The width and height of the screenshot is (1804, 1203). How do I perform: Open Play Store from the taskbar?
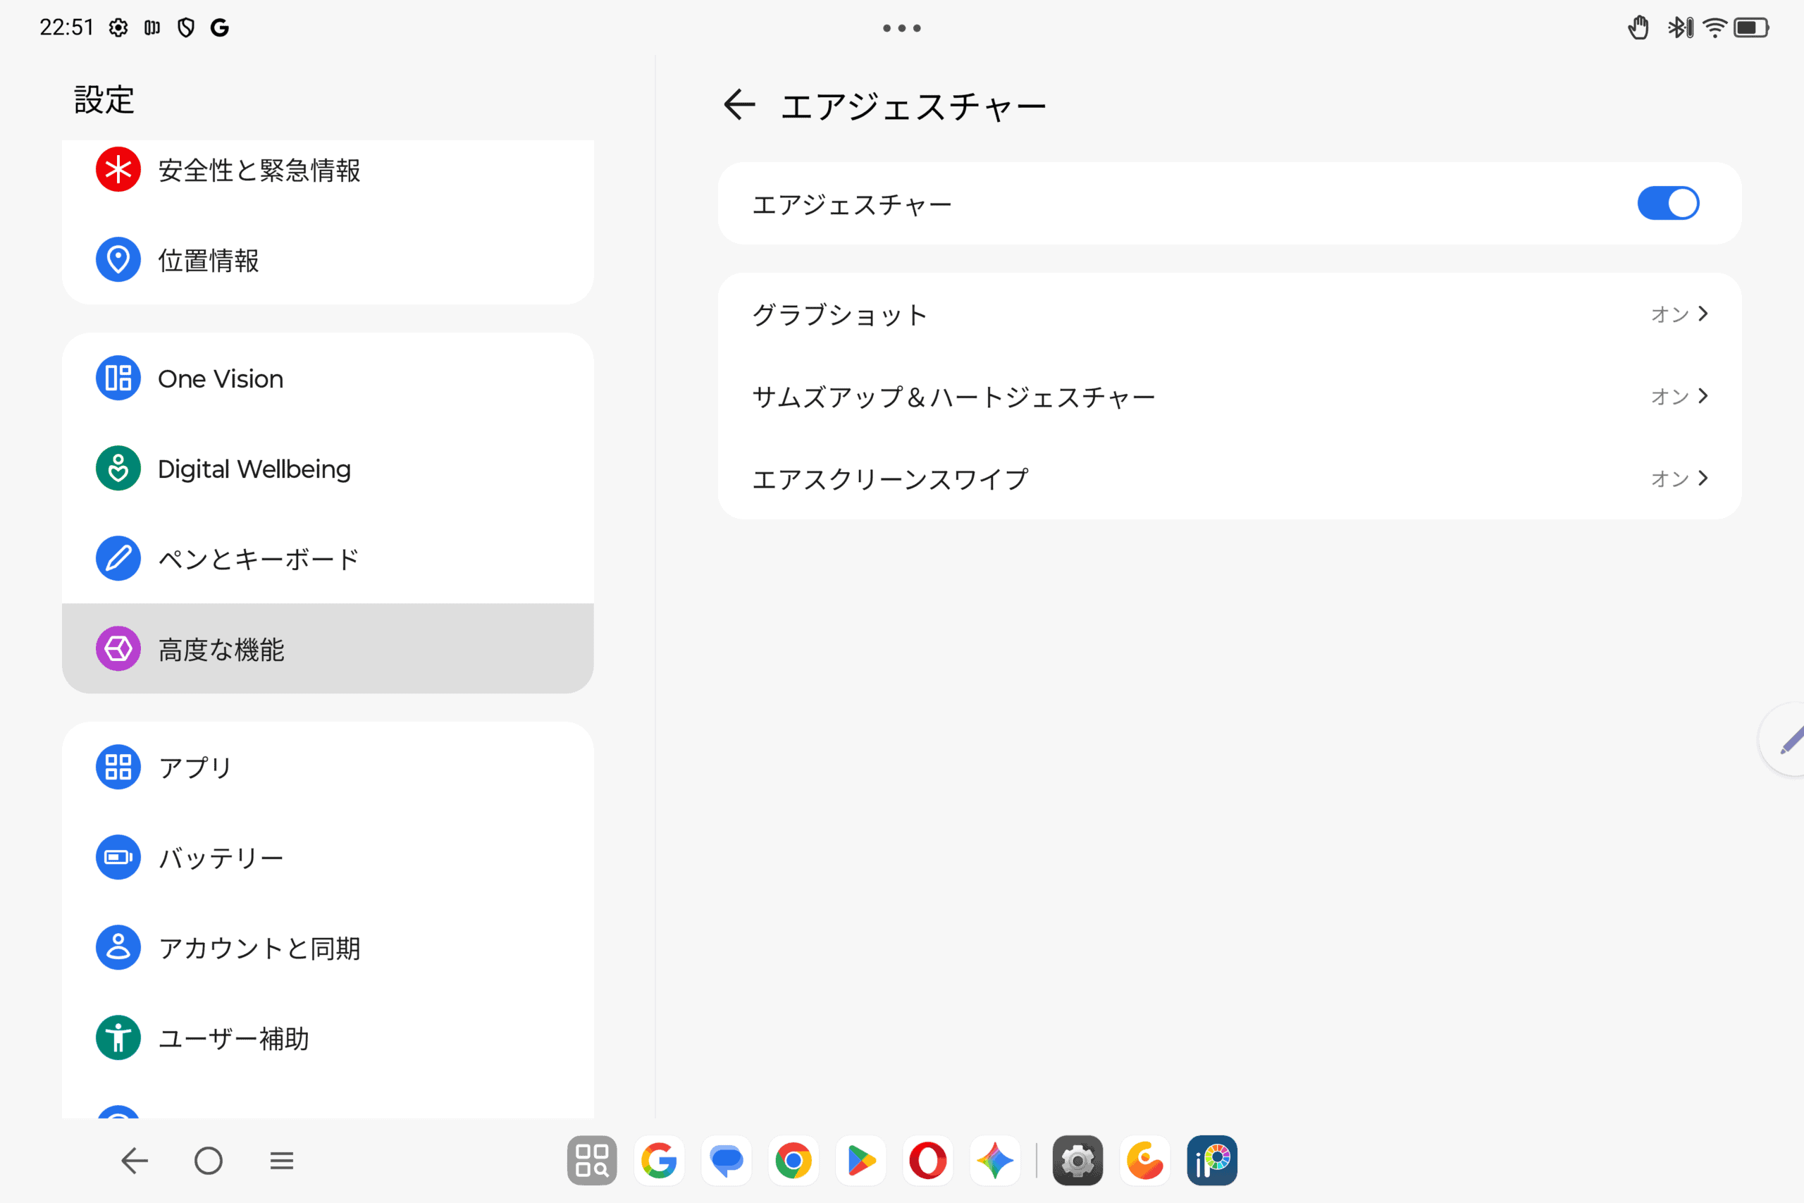click(860, 1160)
